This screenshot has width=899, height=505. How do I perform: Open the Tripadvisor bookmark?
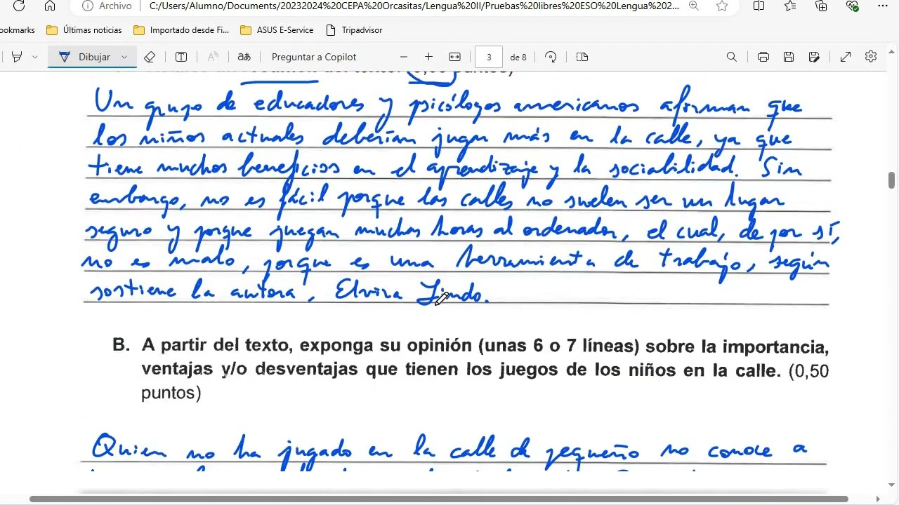[x=355, y=30]
